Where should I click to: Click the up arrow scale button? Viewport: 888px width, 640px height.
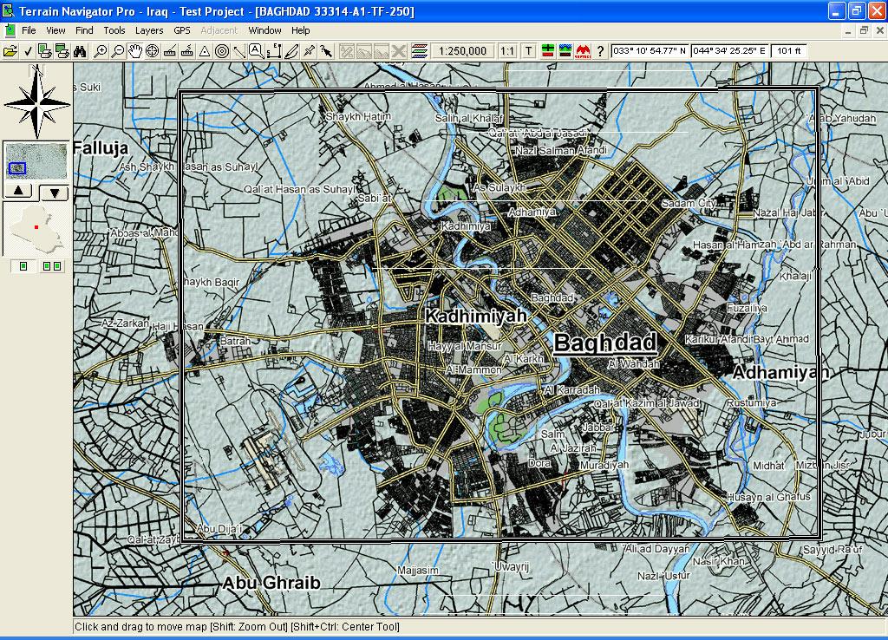[18, 191]
